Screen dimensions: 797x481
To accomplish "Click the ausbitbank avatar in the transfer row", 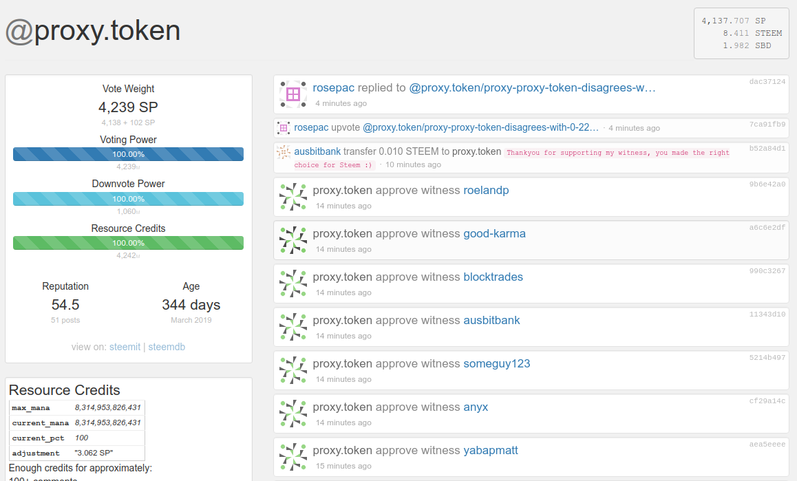I will (x=283, y=152).
